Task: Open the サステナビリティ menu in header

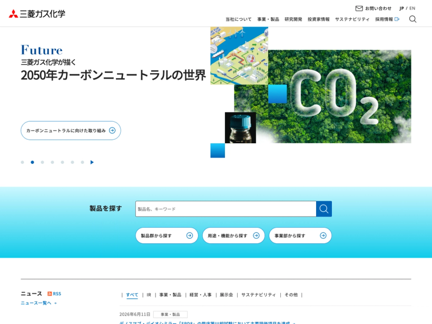Action: [x=352, y=19]
